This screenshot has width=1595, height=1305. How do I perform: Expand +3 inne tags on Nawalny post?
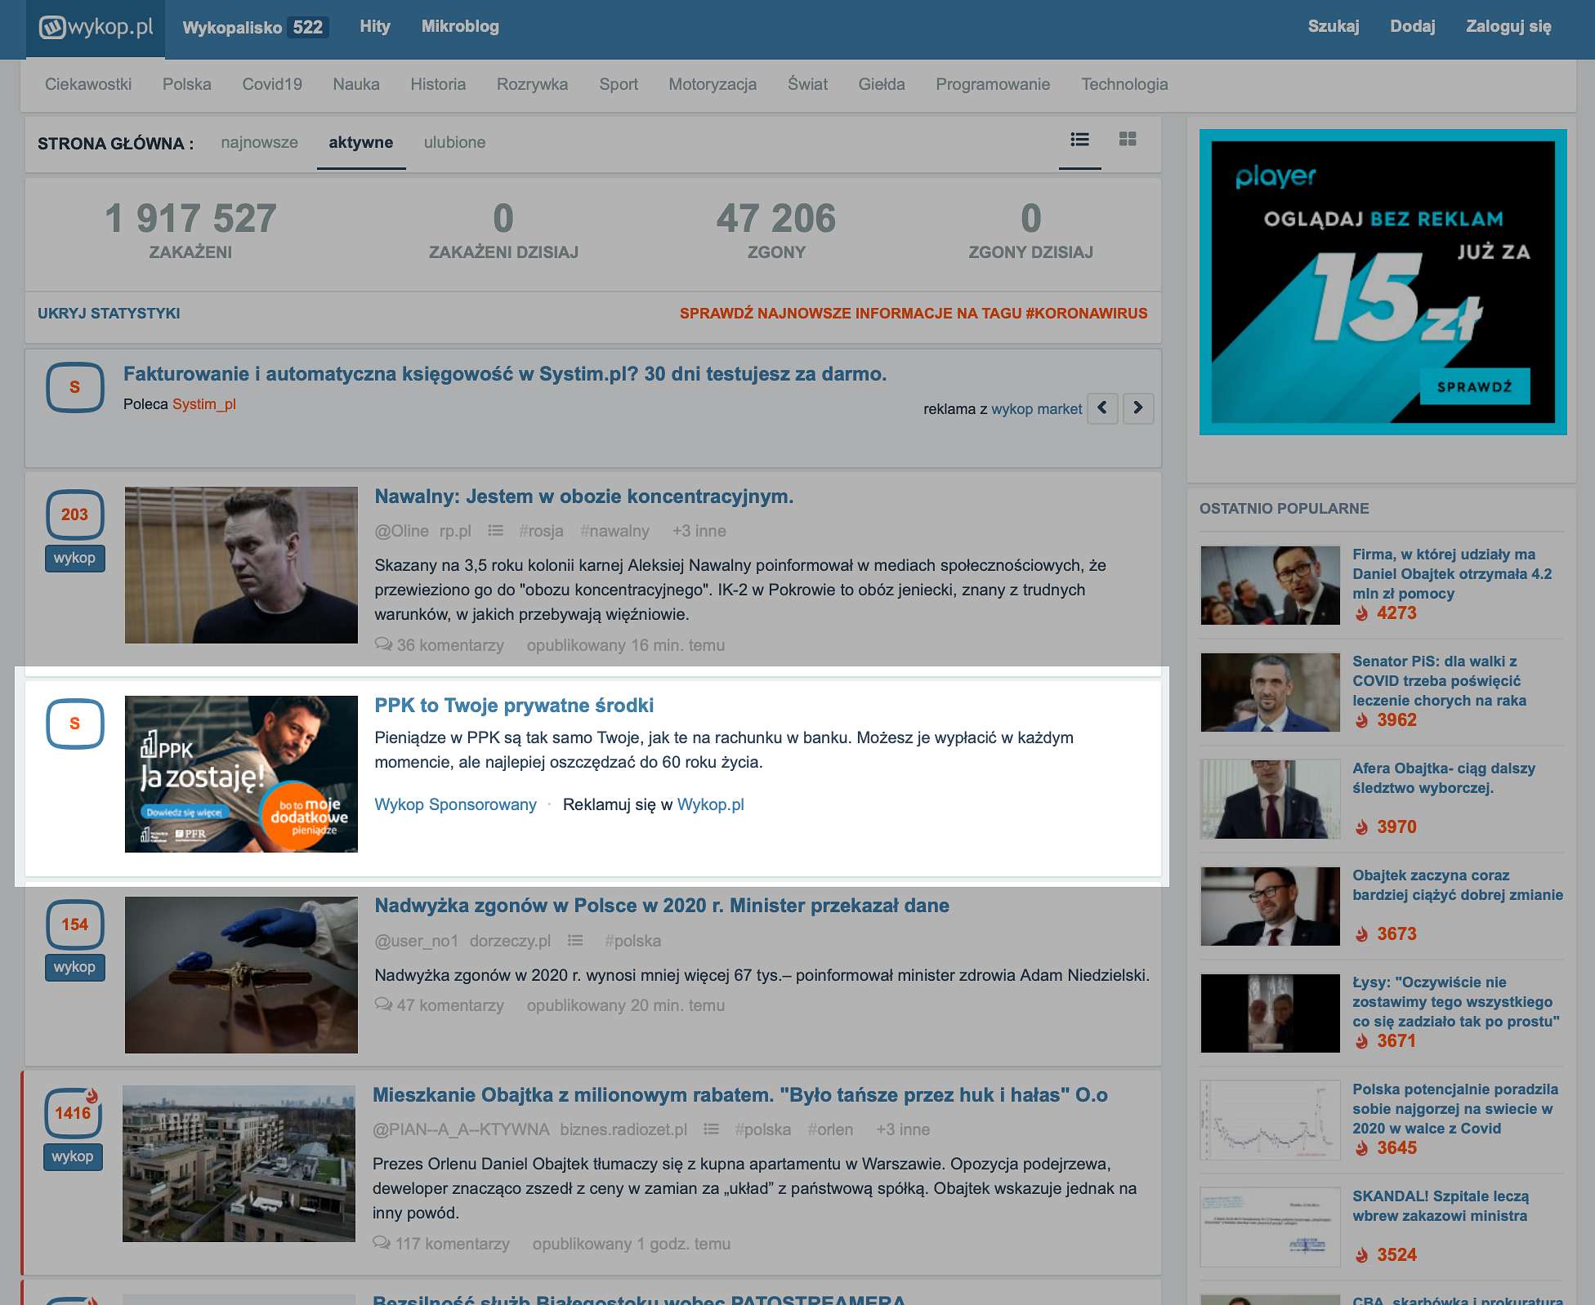tap(699, 531)
